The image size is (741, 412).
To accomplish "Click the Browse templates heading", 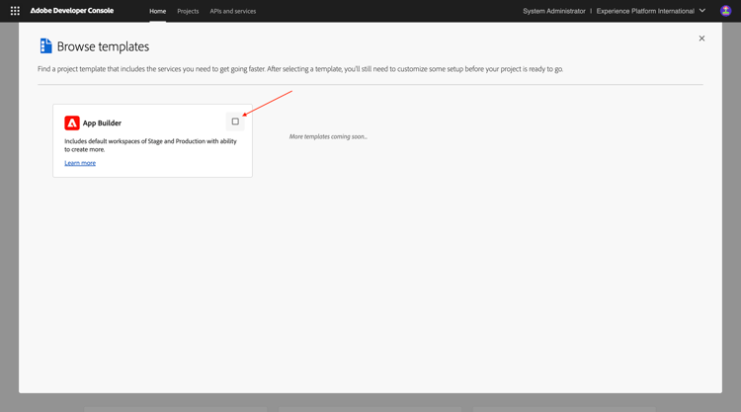I will (x=103, y=46).
